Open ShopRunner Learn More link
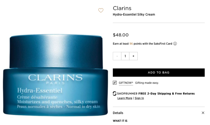The height and width of the screenshot is (125, 210). pos(125,98)
